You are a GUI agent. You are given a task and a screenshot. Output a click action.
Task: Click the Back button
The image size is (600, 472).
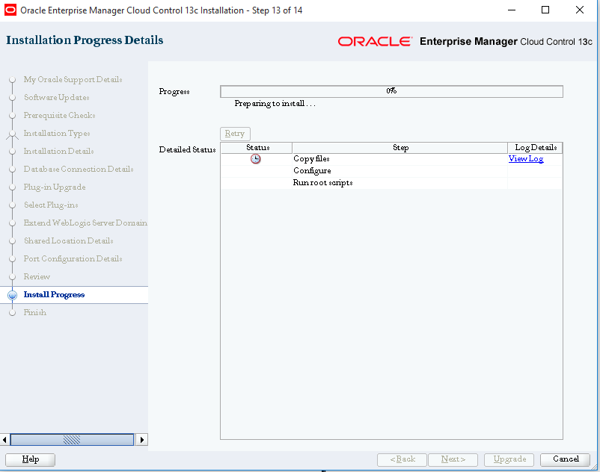coord(402,459)
